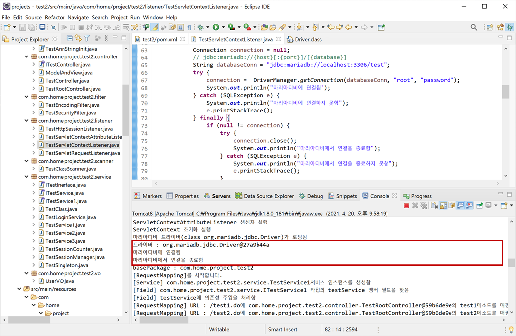
Task: Open a new console with the Open Console icon
Action: point(505,205)
